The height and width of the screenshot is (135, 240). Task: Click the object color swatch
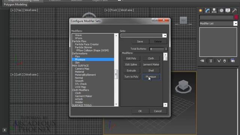point(236,17)
